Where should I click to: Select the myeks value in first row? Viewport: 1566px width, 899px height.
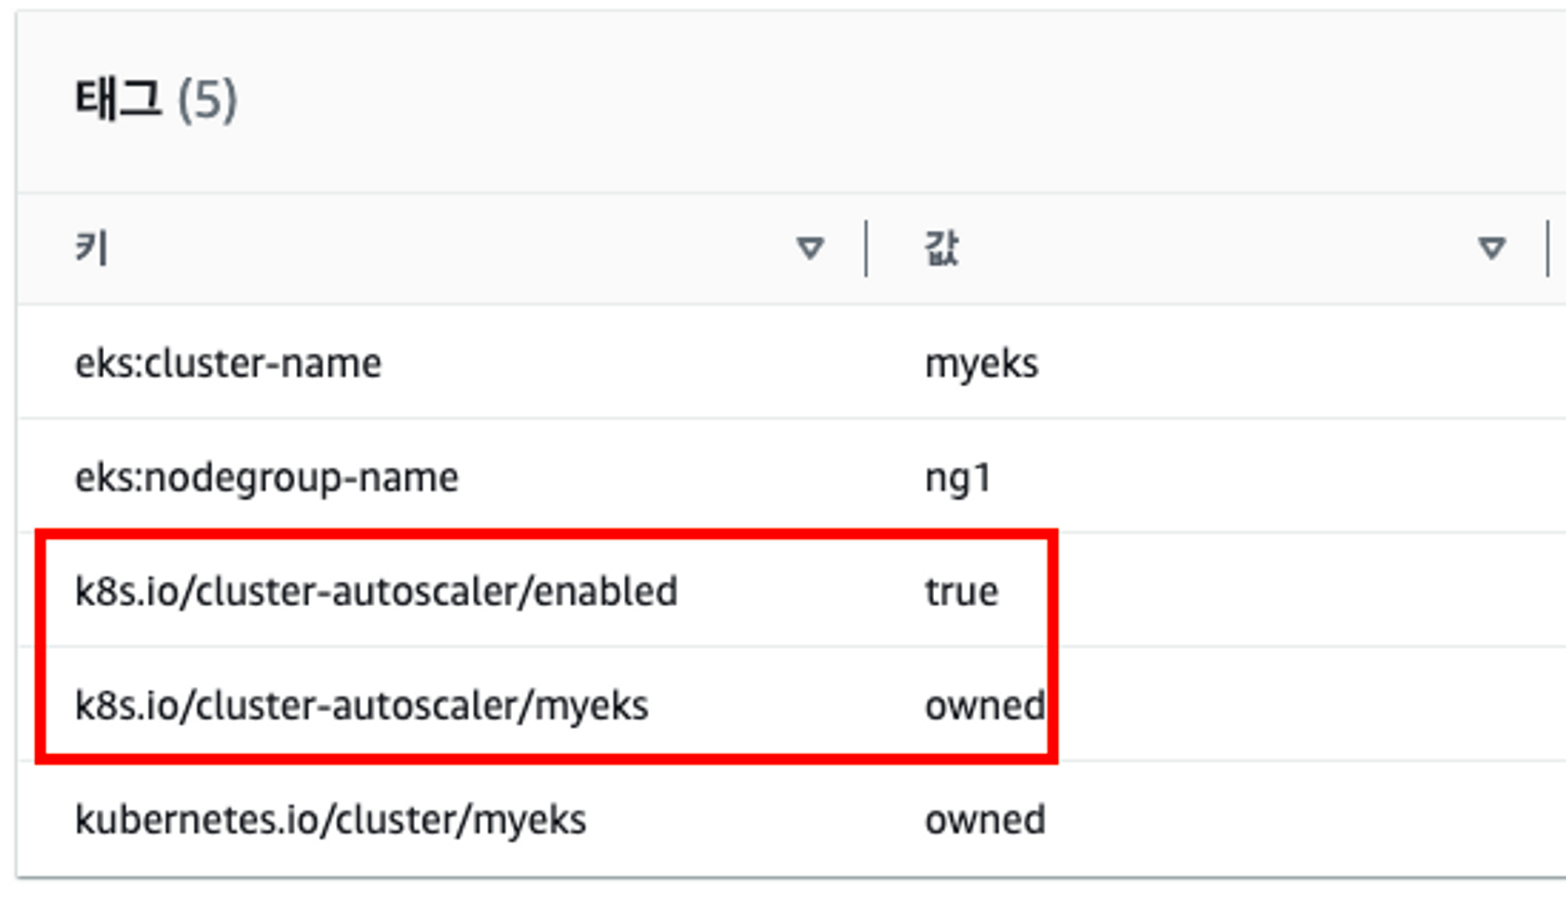[981, 364]
